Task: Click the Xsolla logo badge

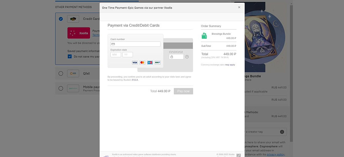Action: 79,33
